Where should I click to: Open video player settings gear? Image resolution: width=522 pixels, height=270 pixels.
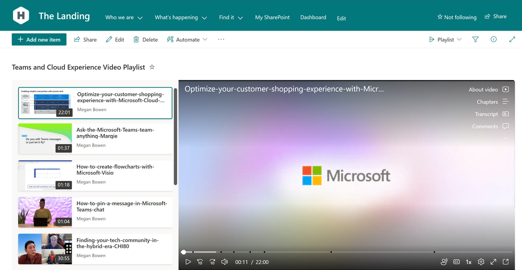click(481, 262)
